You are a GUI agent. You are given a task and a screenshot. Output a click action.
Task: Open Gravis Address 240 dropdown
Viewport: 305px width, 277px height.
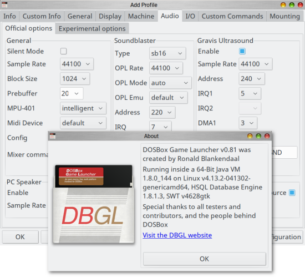coord(252,79)
